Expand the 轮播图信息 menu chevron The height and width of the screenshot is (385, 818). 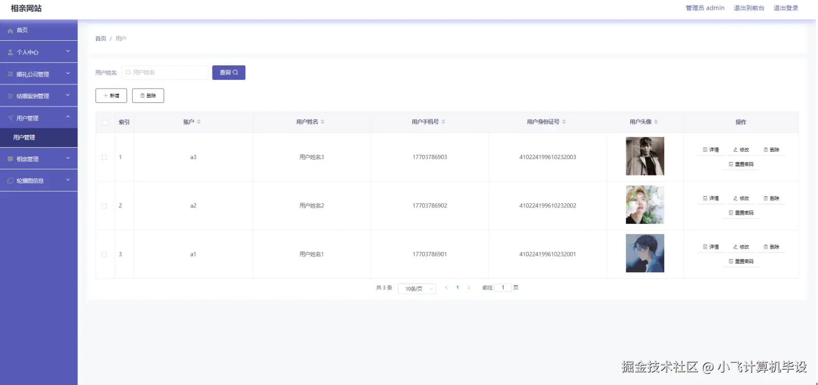coord(68,180)
